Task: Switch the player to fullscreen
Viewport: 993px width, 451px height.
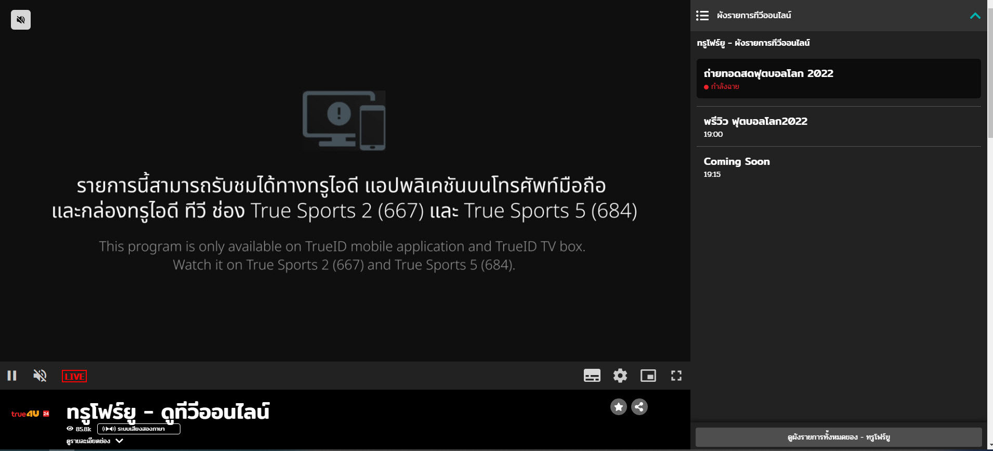Action: pyautogui.click(x=676, y=376)
